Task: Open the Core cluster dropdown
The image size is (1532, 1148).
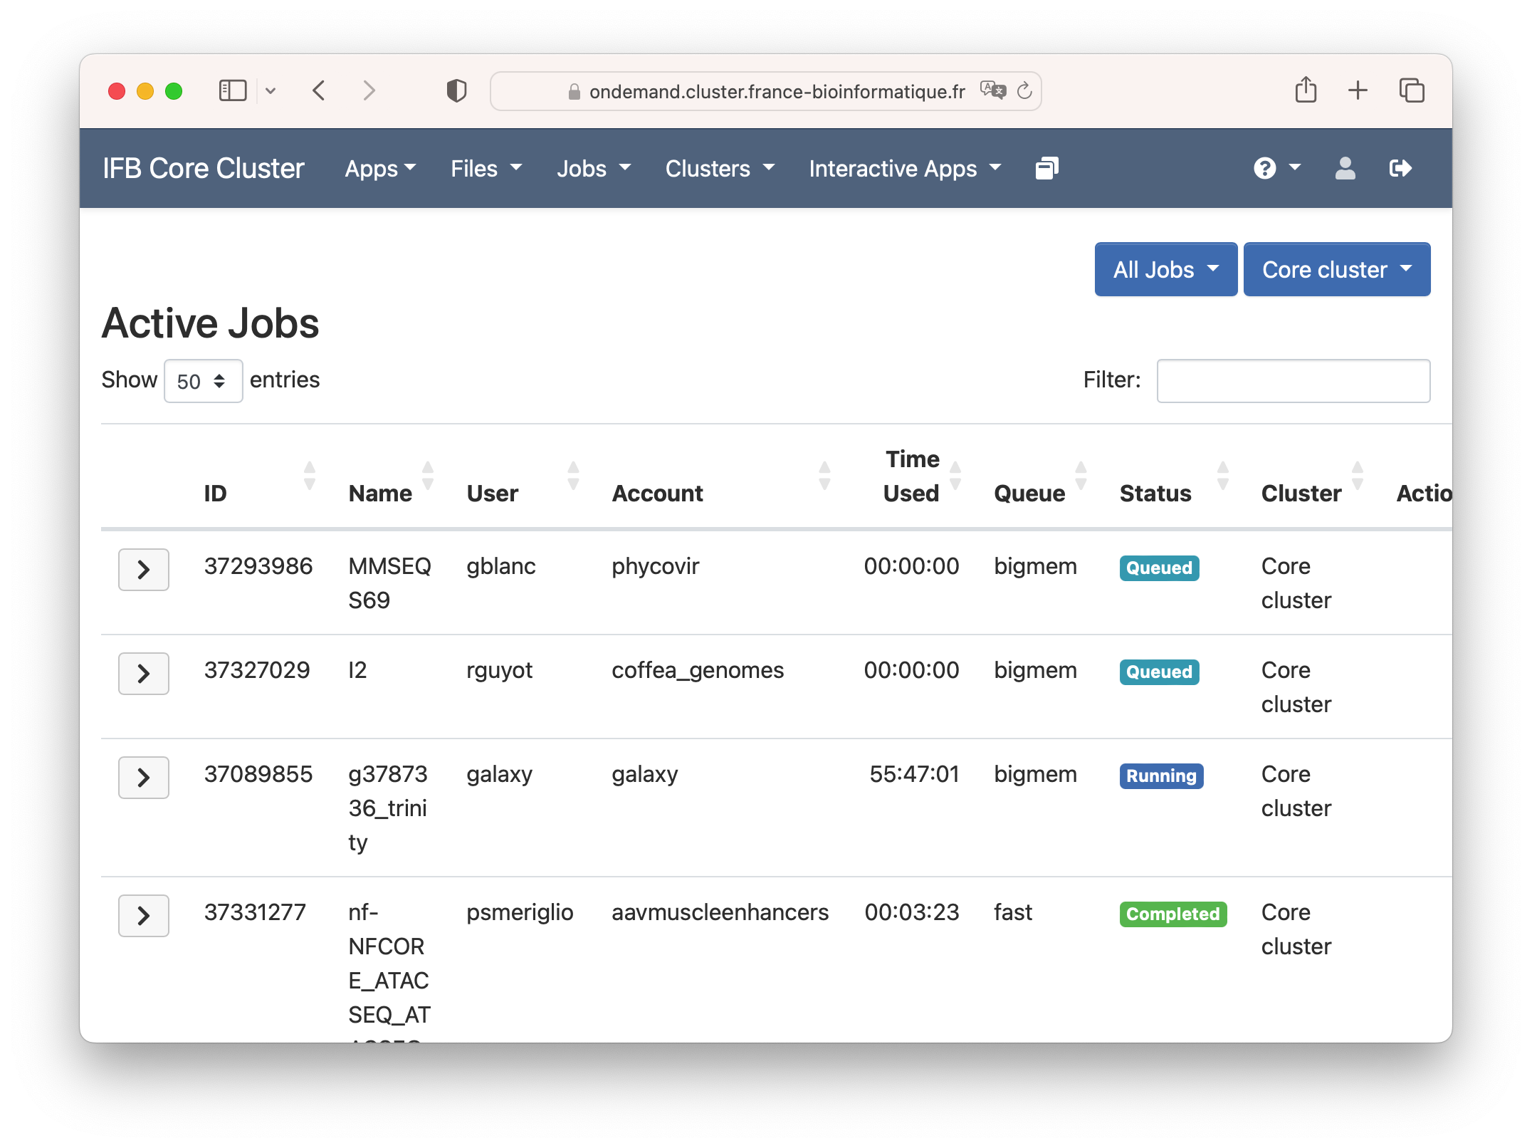Action: click(1336, 270)
